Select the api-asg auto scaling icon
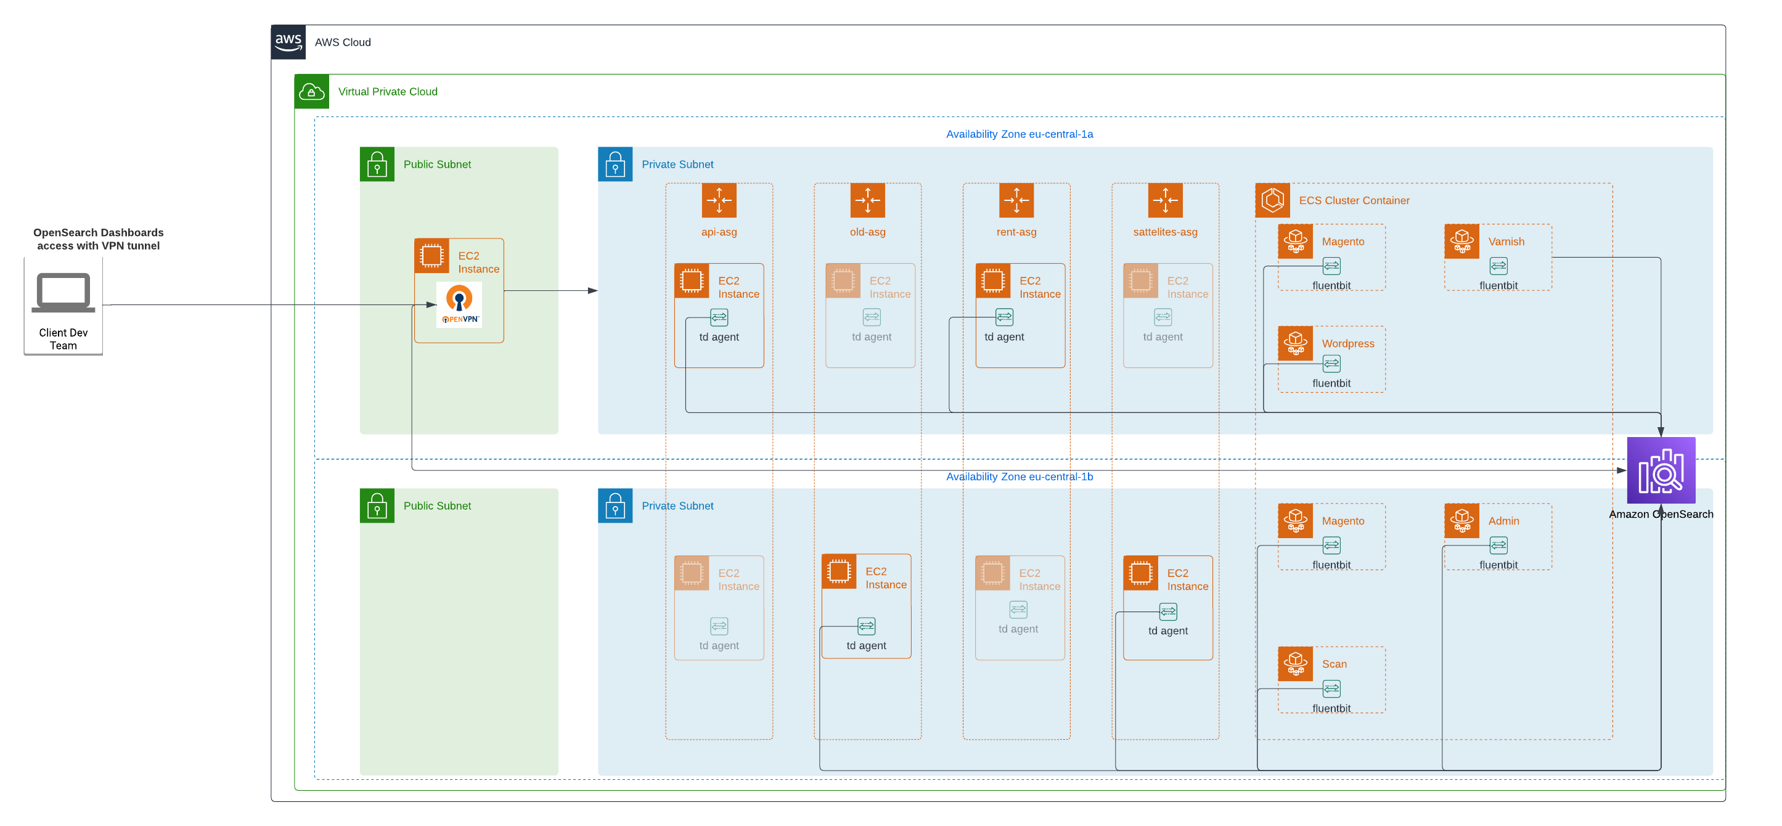 pyautogui.click(x=719, y=200)
